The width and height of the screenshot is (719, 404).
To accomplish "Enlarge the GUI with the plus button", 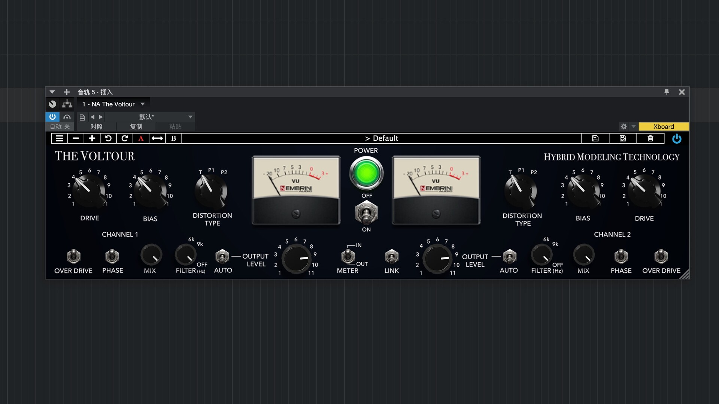I will (x=92, y=138).
